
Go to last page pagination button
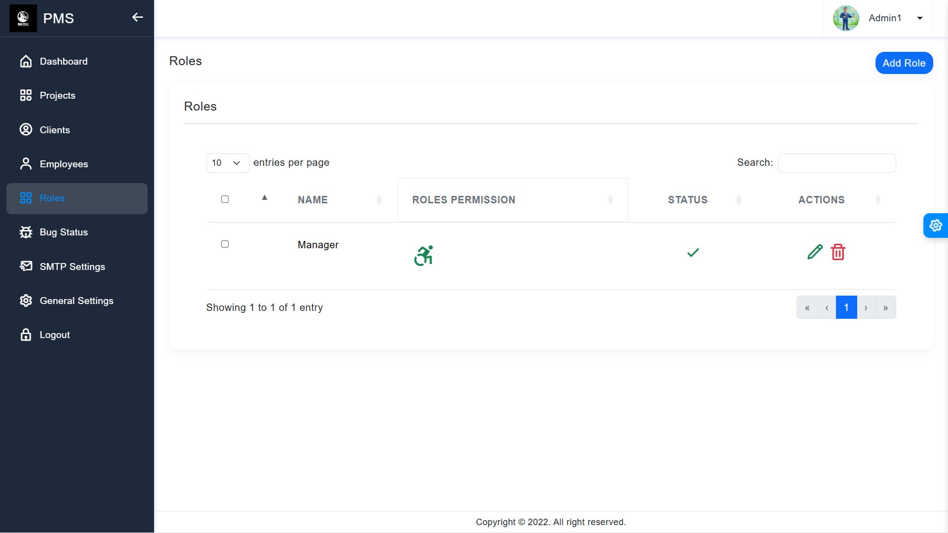pos(885,307)
